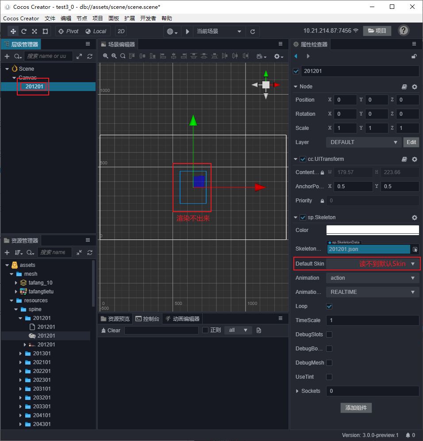Open the REALTIME animation cache dropdown
The width and height of the screenshot is (423, 441).
tap(373, 292)
